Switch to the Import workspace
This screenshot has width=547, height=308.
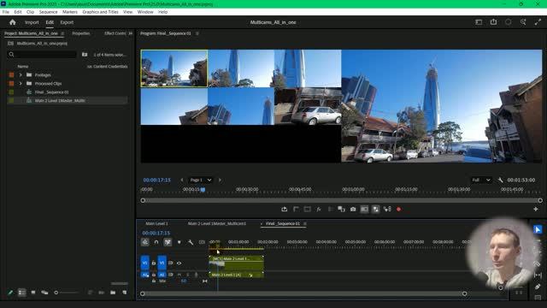click(32, 22)
